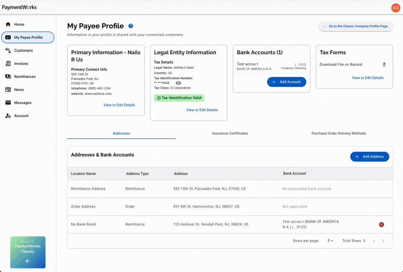This screenshot has height=272, width=403.
Task: Open Invoices in the sidebar
Action: click(28, 64)
